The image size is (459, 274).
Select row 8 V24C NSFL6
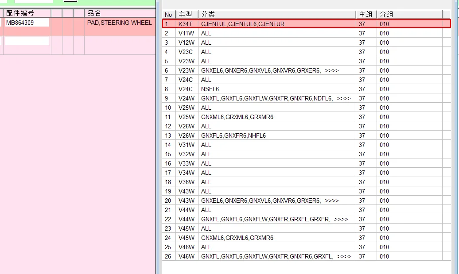point(307,89)
